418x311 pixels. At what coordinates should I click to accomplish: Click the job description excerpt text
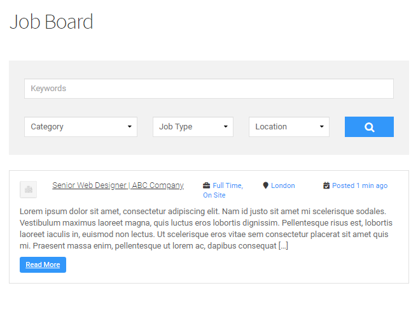206,229
